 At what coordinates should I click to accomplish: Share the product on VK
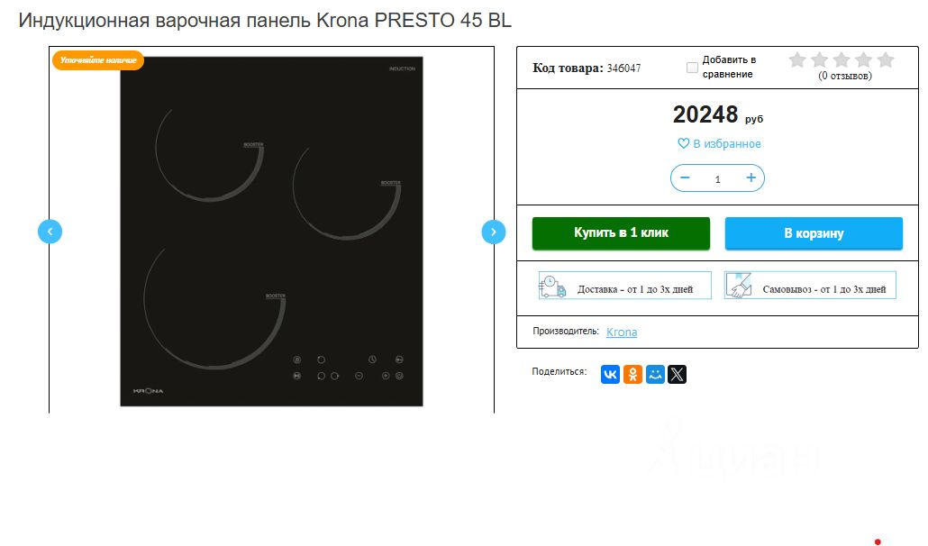coord(610,375)
